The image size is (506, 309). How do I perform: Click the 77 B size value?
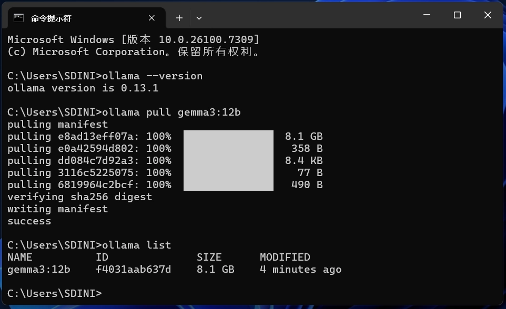point(310,172)
